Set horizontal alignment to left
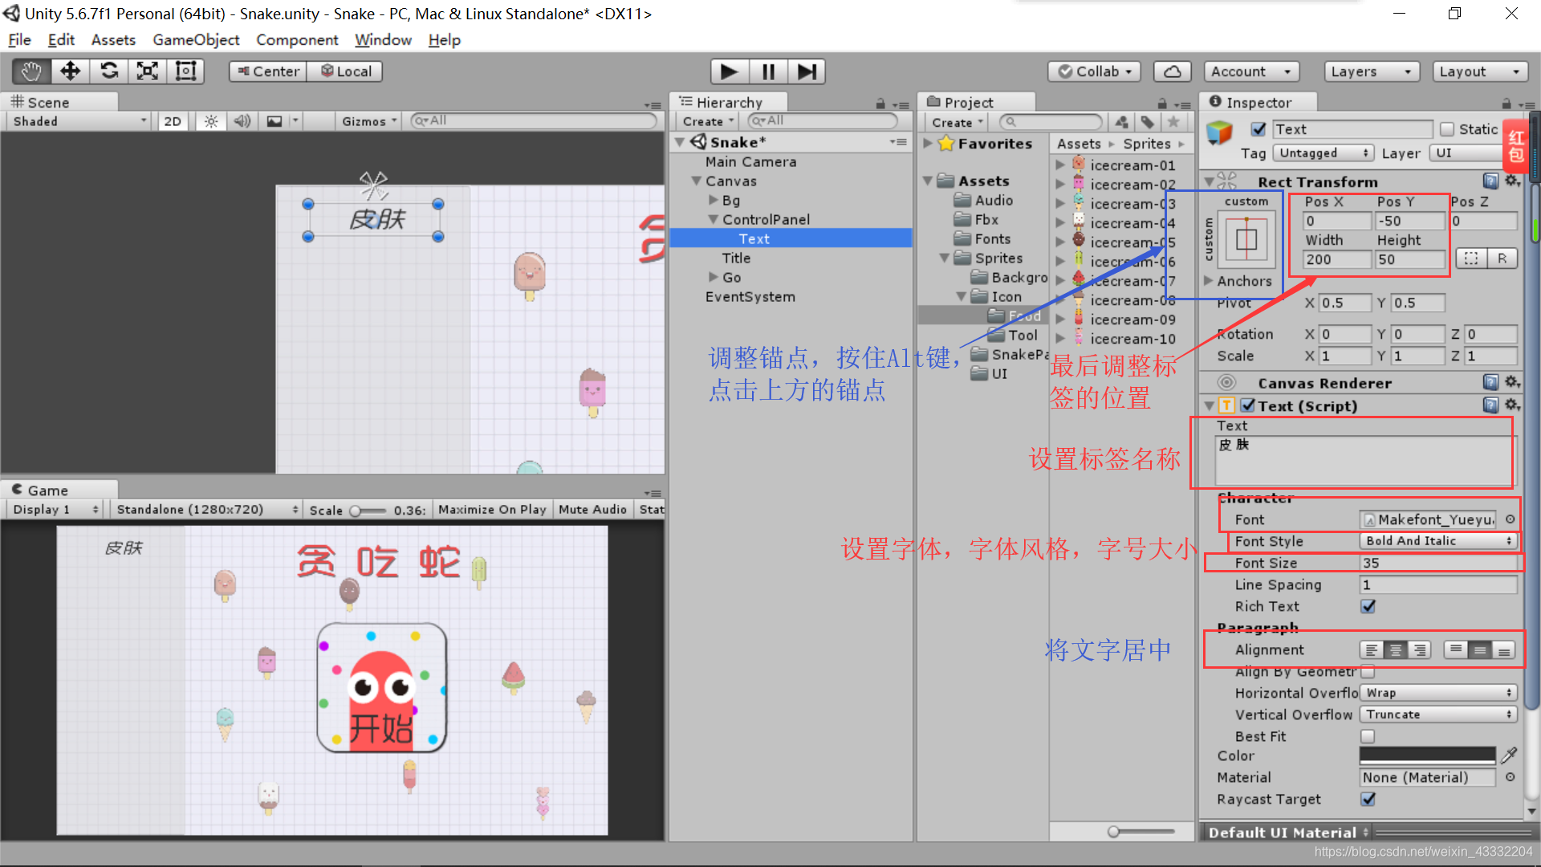This screenshot has width=1541, height=867. [x=1372, y=649]
